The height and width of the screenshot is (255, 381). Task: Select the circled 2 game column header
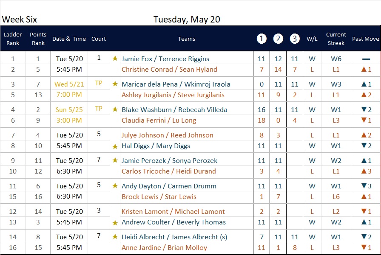tap(278, 39)
